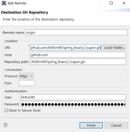Click the Authentication group label
Viewport: 130px width, 132px height.
tap(16, 91)
